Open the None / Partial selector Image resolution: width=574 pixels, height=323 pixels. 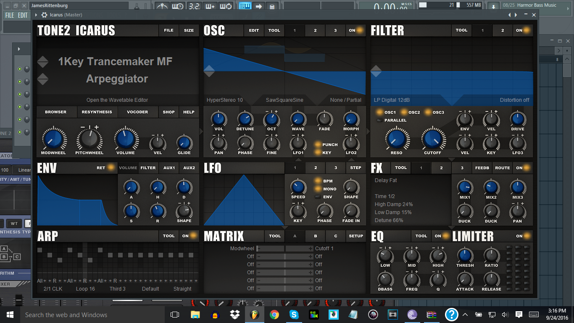tap(346, 100)
